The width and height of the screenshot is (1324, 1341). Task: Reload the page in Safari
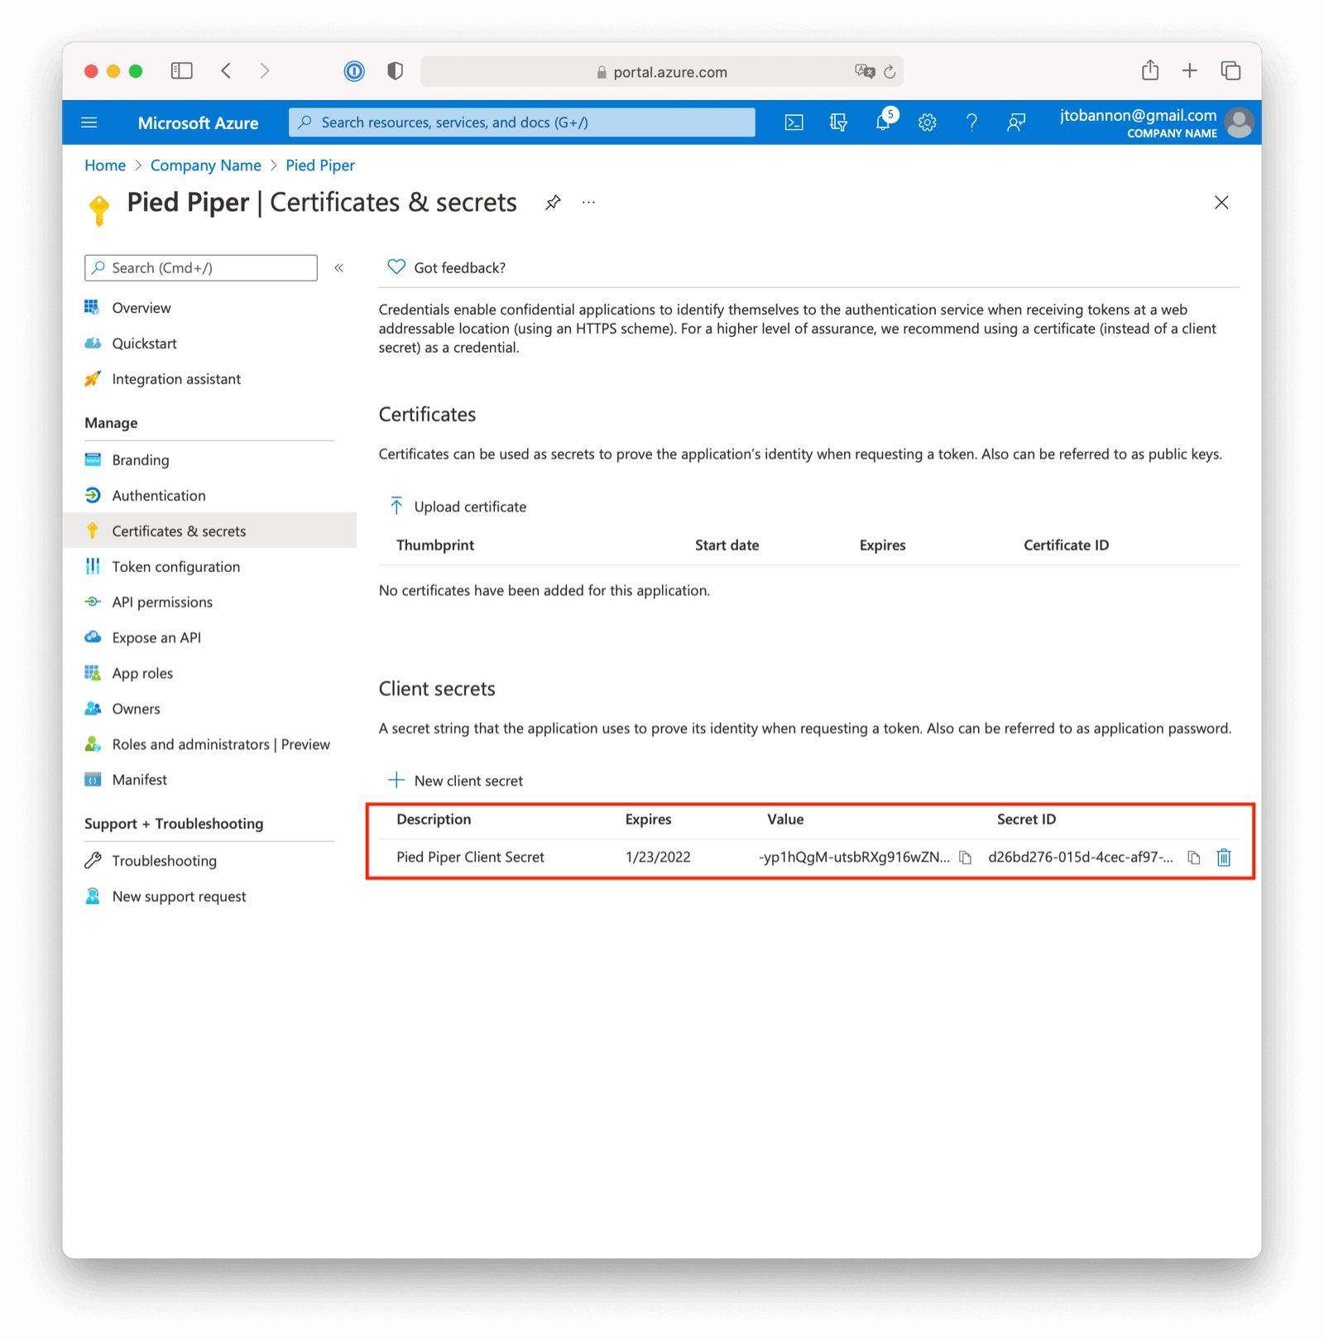(x=890, y=72)
